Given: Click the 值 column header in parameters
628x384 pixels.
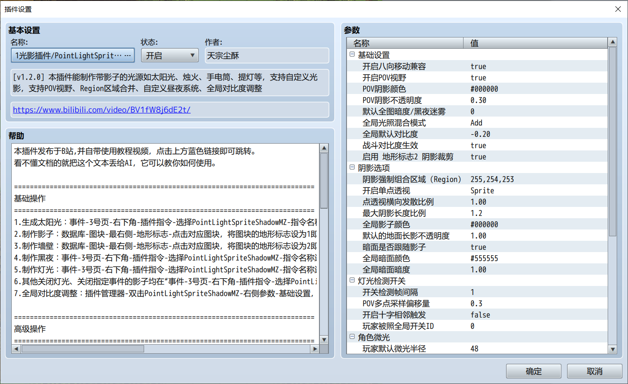Looking at the screenshot, I should [536, 43].
